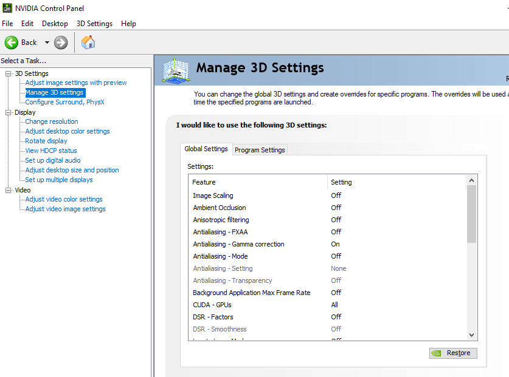The image size is (509, 377).
Task: Switch to the Global Settings tab
Action: click(206, 149)
